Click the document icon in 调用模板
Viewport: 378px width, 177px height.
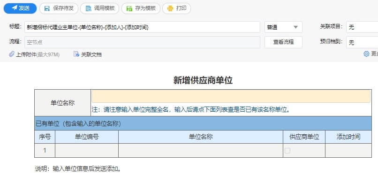(x=89, y=9)
